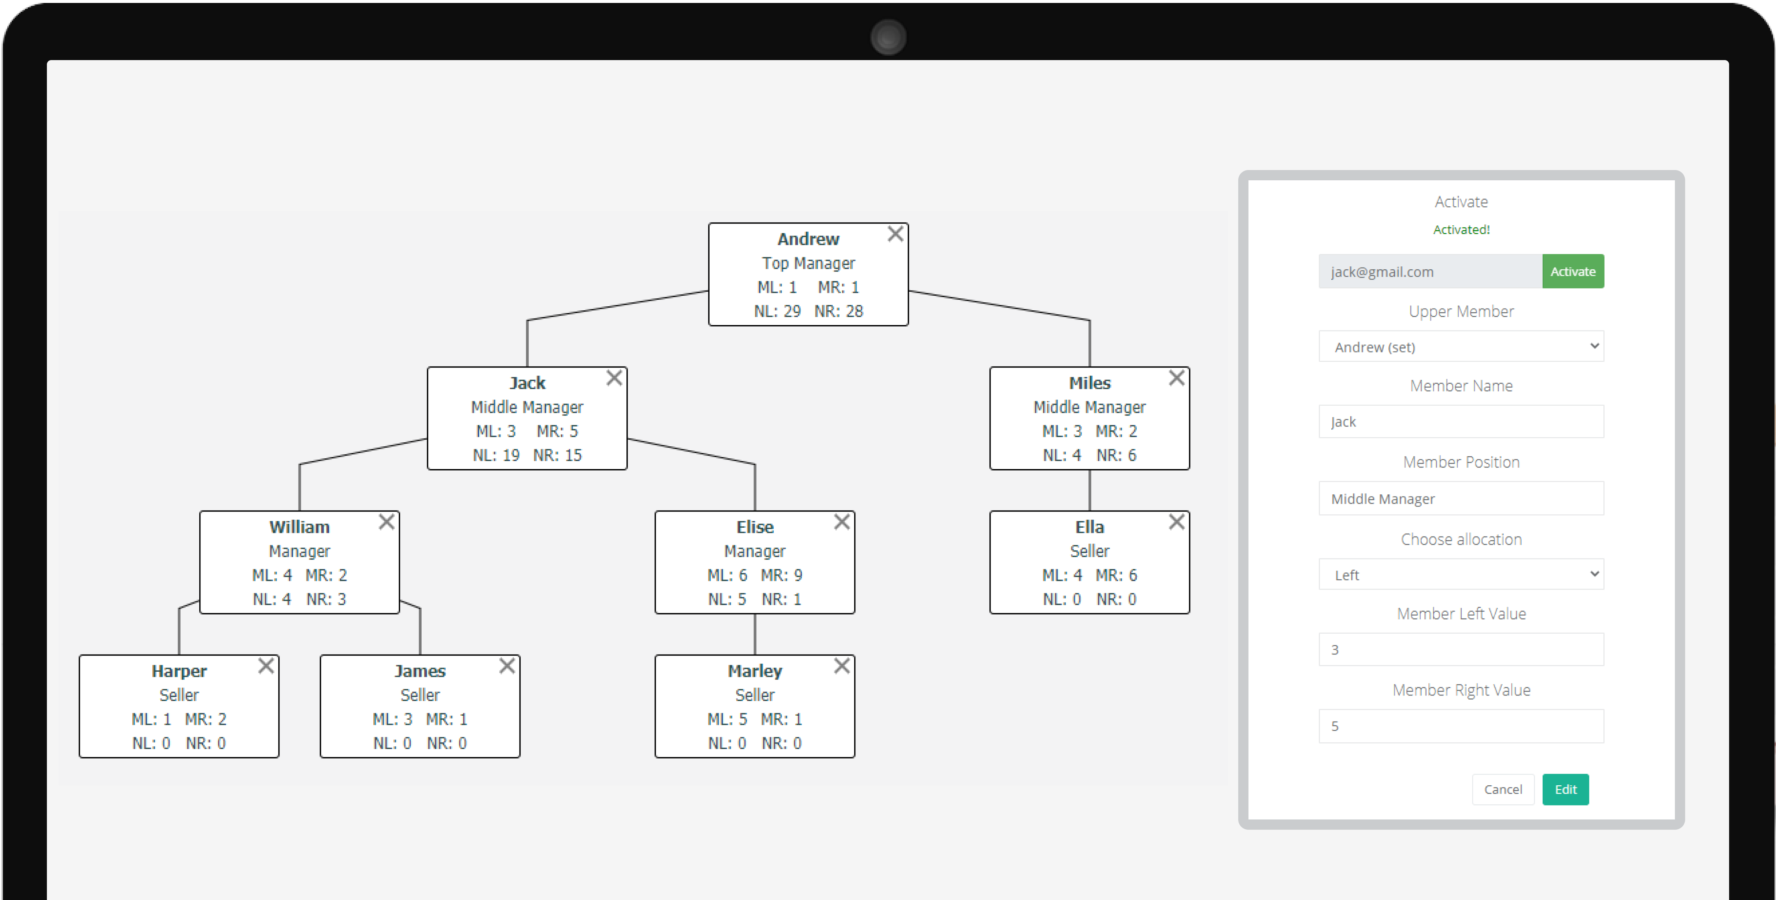
Task: Click the 'Member Name' label
Action: coord(1461,386)
